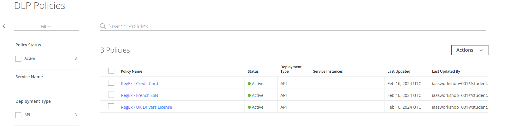The image size is (506, 127).
Task: Check the API deployment type filter
Action: (x=18, y=115)
